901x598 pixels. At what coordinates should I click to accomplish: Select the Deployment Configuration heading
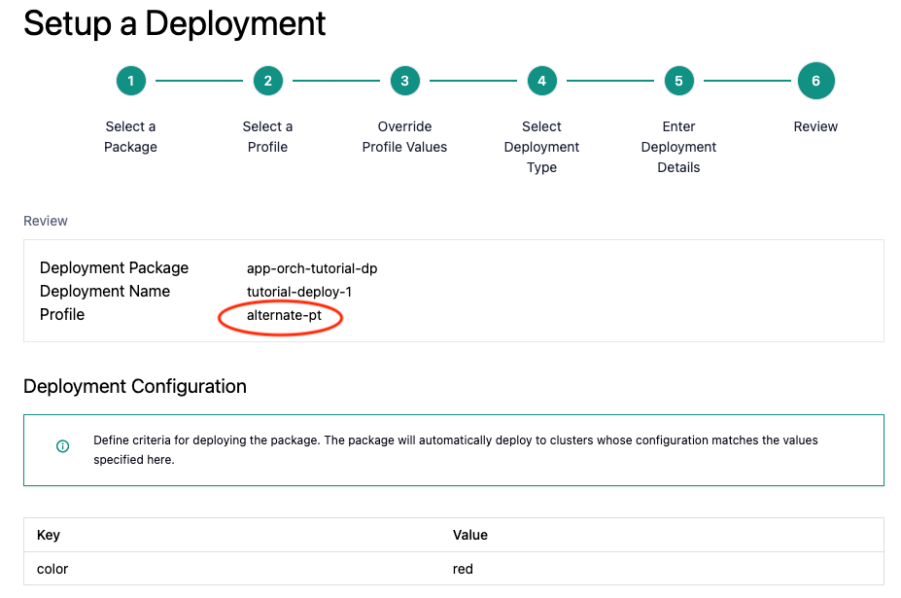coord(135,386)
